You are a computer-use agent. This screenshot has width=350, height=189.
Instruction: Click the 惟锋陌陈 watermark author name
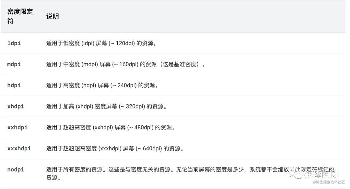(x=321, y=174)
